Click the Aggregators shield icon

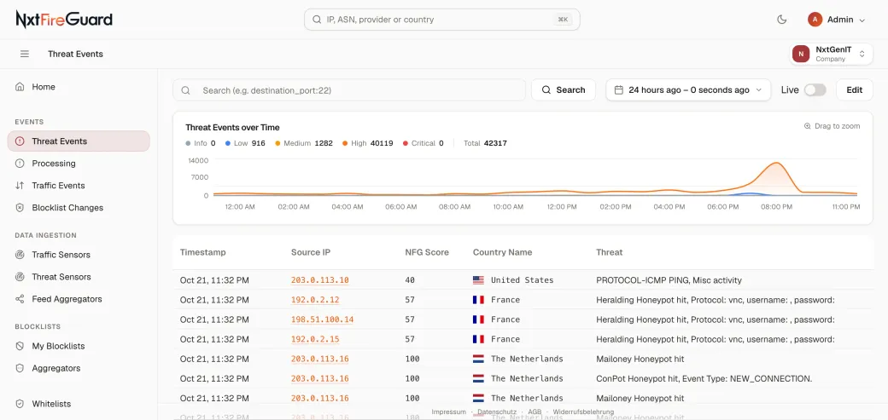click(20, 368)
